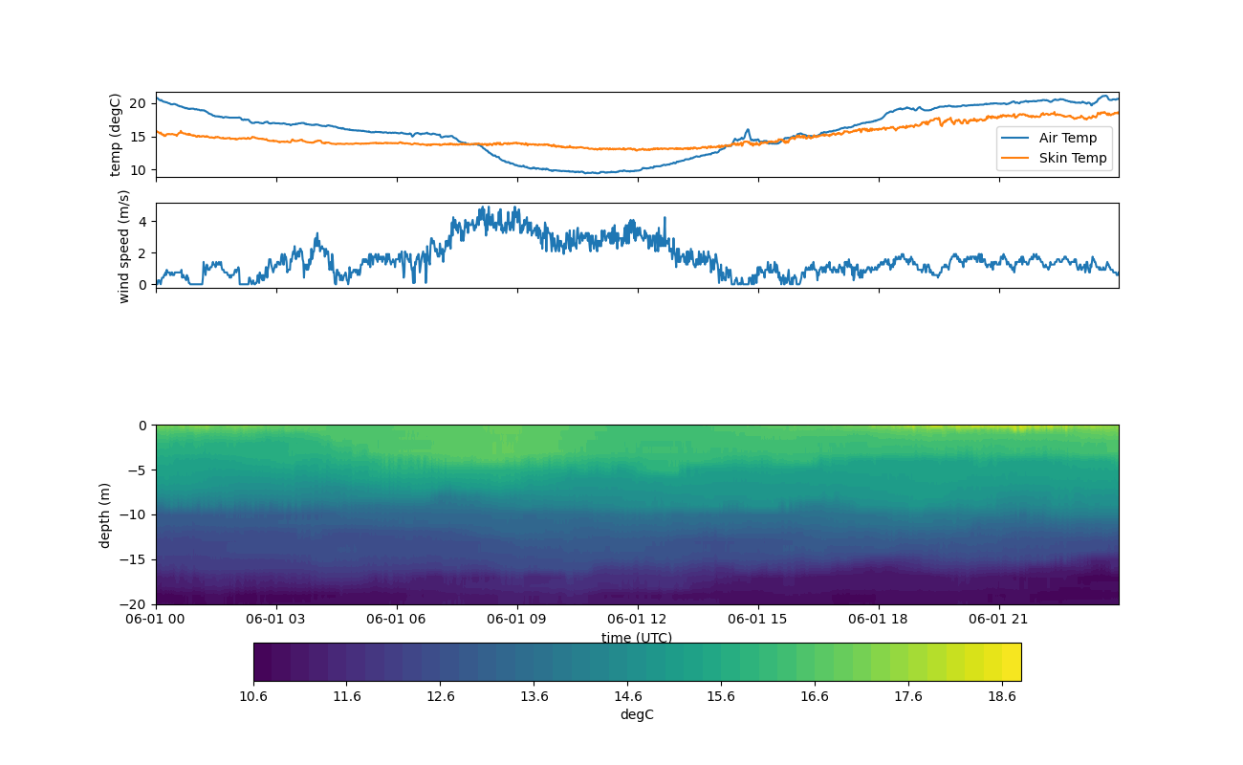Click the 'time (UTC)' x-axis label
The height and width of the screenshot is (765, 1243).
point(636,638)
